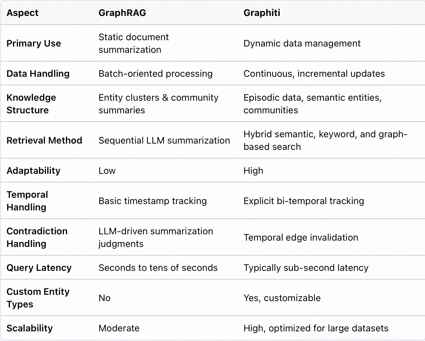Viewport: 425px width, 341px height.
Task: Select Dynamic data management text
Action: tap(302, 44)
